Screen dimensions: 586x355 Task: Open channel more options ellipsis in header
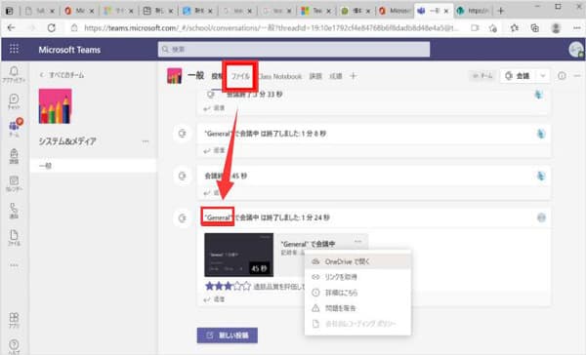click(x=577, y=76)
